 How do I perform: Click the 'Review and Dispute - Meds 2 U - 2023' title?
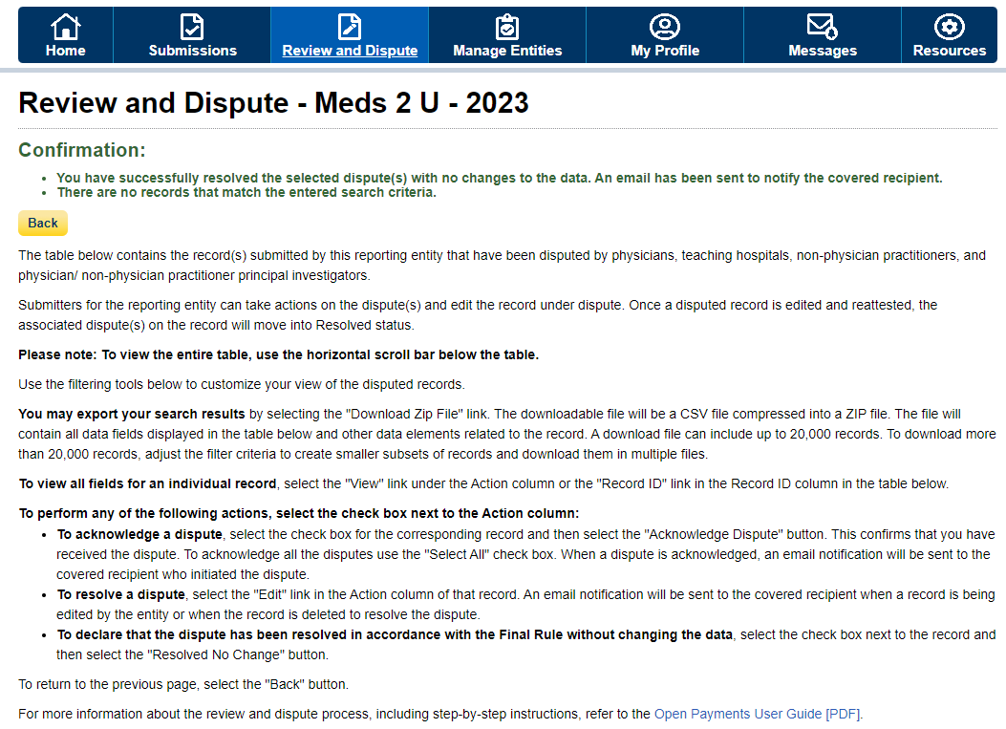pyautogui.click(x=273, y=102)
